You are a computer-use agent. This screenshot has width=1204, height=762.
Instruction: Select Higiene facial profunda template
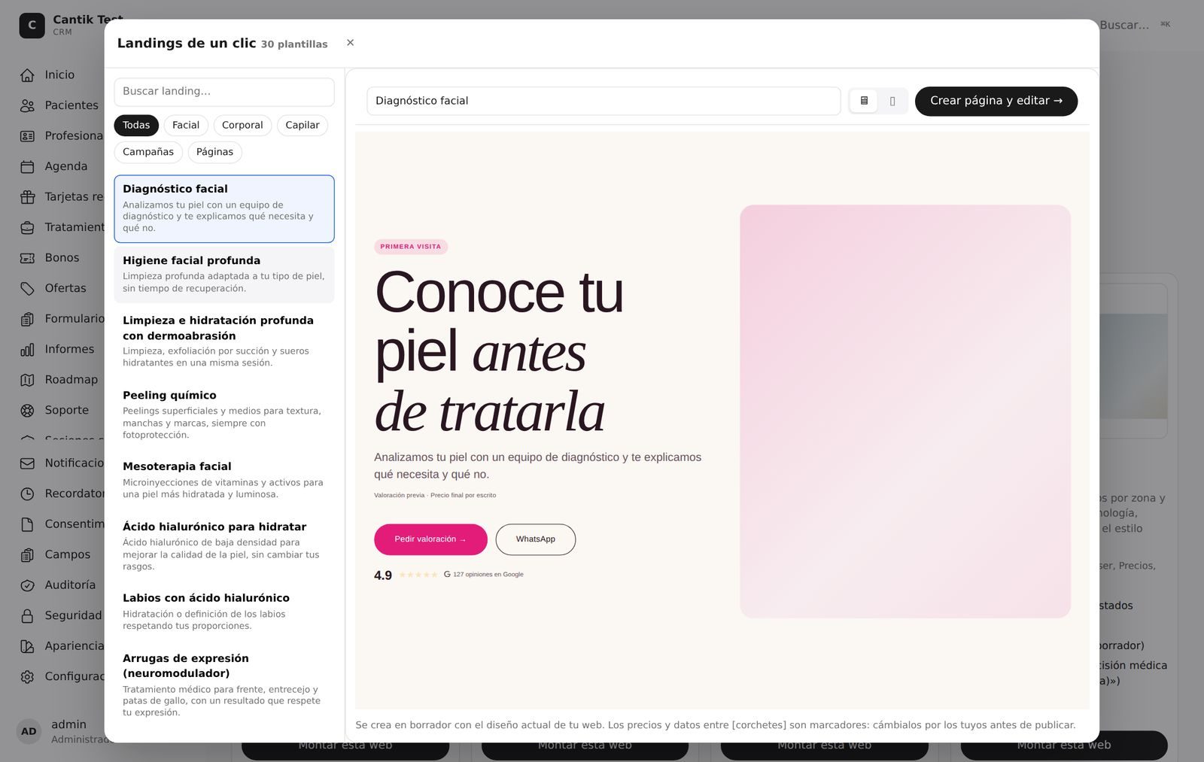224,274
